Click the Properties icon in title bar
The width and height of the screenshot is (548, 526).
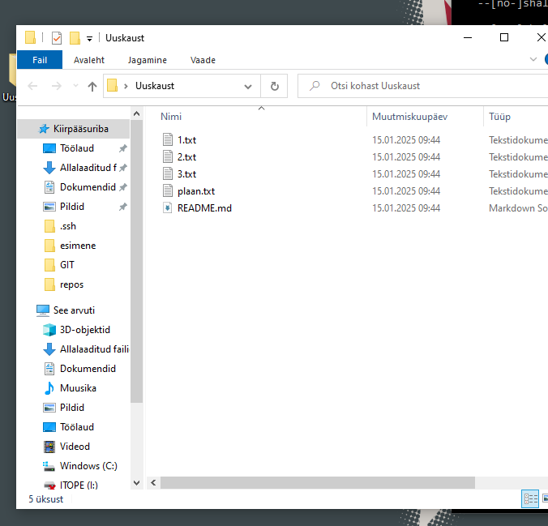[x=56, y=38]
